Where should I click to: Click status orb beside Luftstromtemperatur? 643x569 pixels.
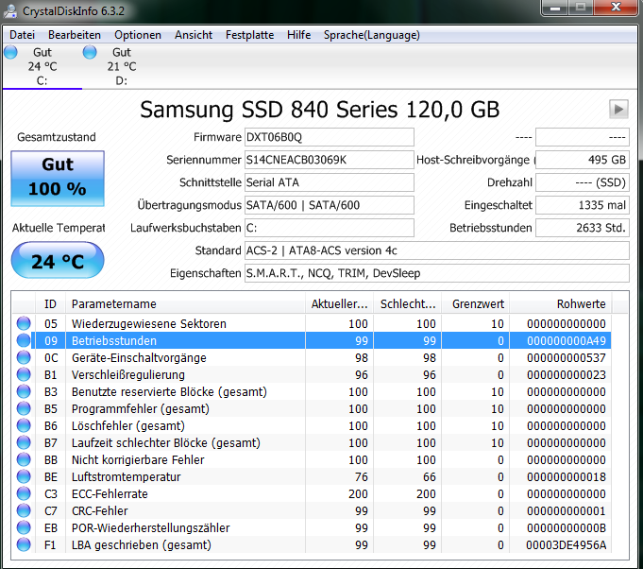click(x=24, y=476)
